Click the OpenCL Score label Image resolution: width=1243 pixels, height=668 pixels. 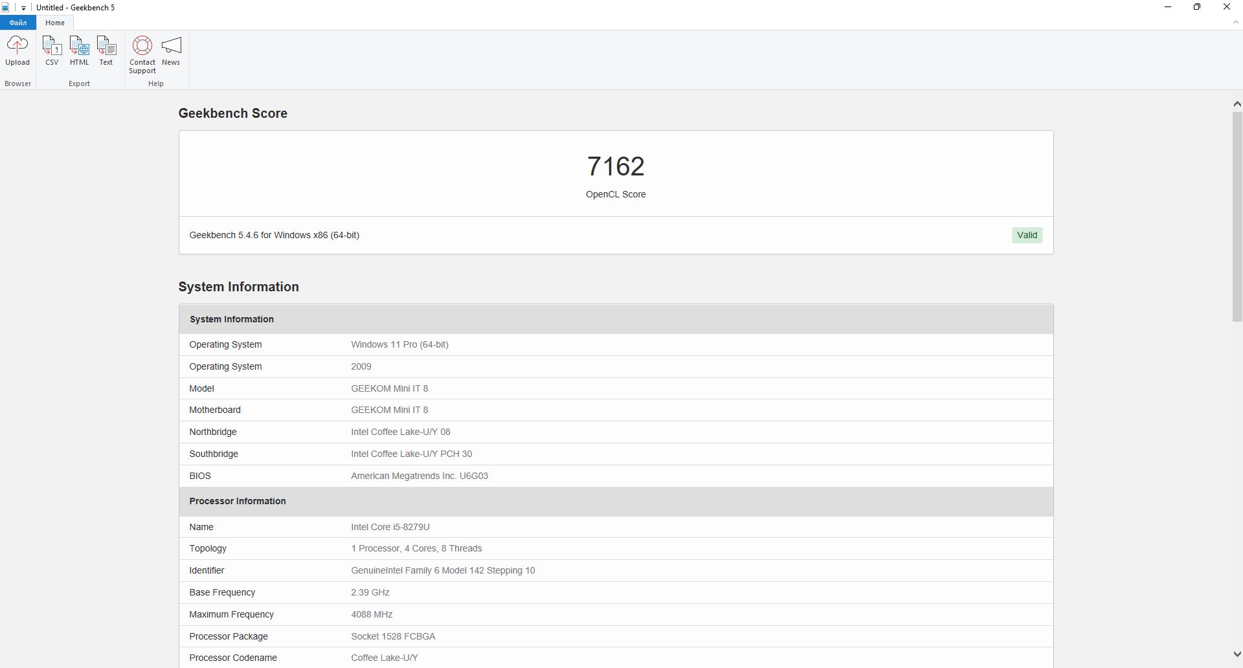coord(616,194)
